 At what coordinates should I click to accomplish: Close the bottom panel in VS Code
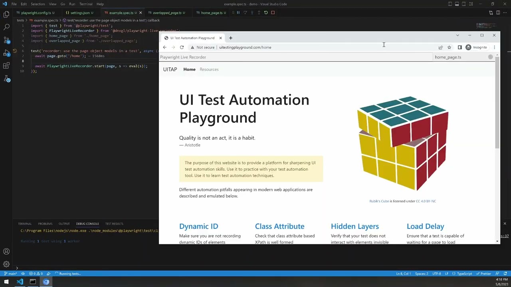[x=505, y=224]
